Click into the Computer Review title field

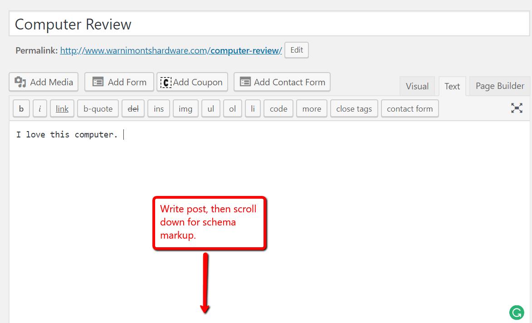[x=269, y=24]
